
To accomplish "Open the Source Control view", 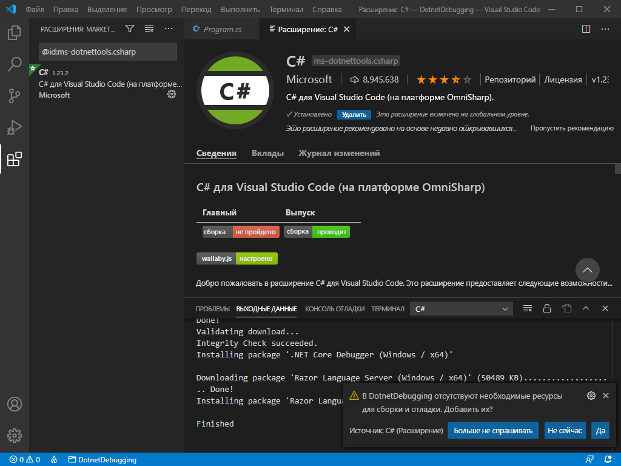I will click(15, 95).
